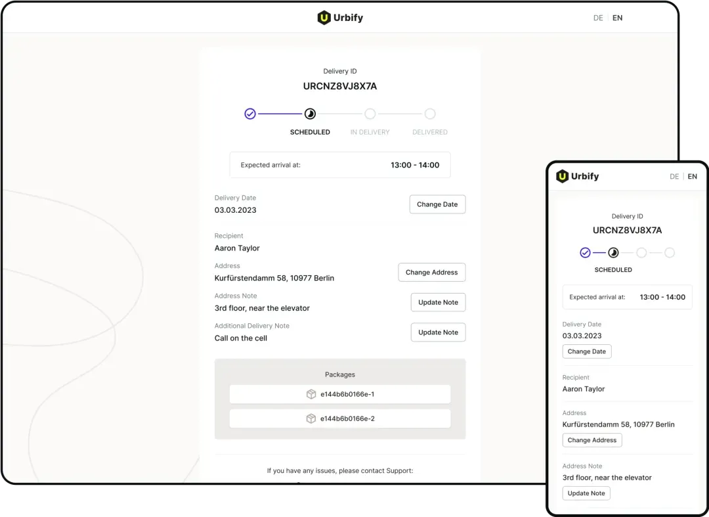The width and height of the screenshot is (709, 517).
Task: Click recipient Aaron Taylor in desktop view
Action: (x=237, y=248)
